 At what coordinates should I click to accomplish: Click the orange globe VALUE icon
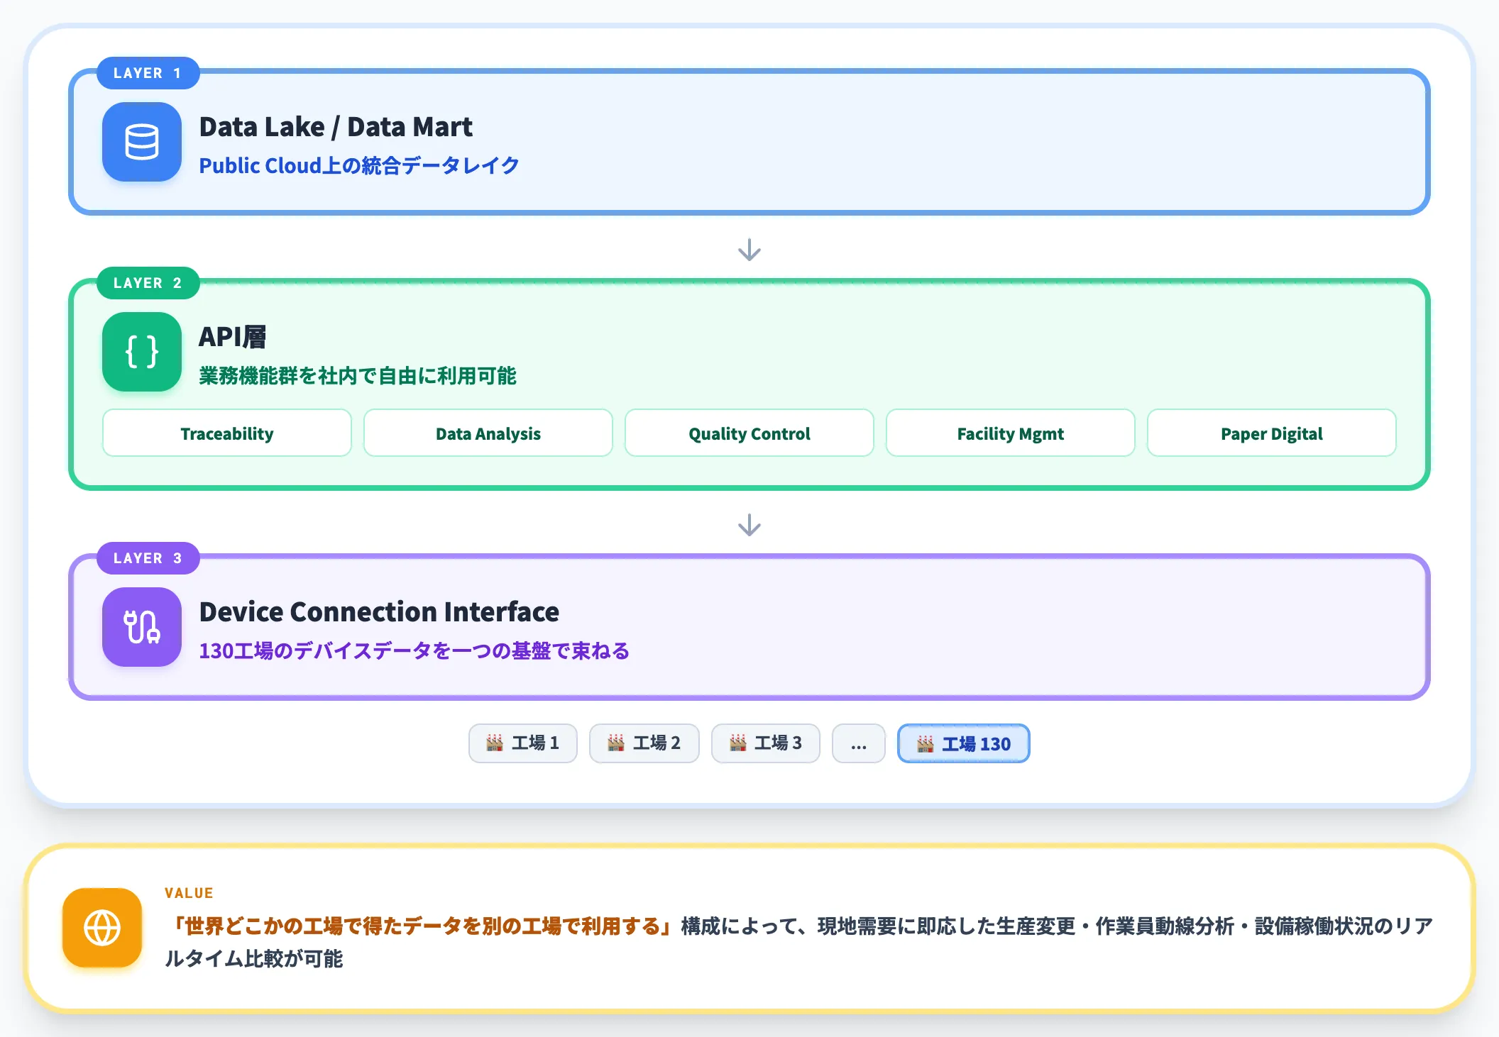point(102,928)
